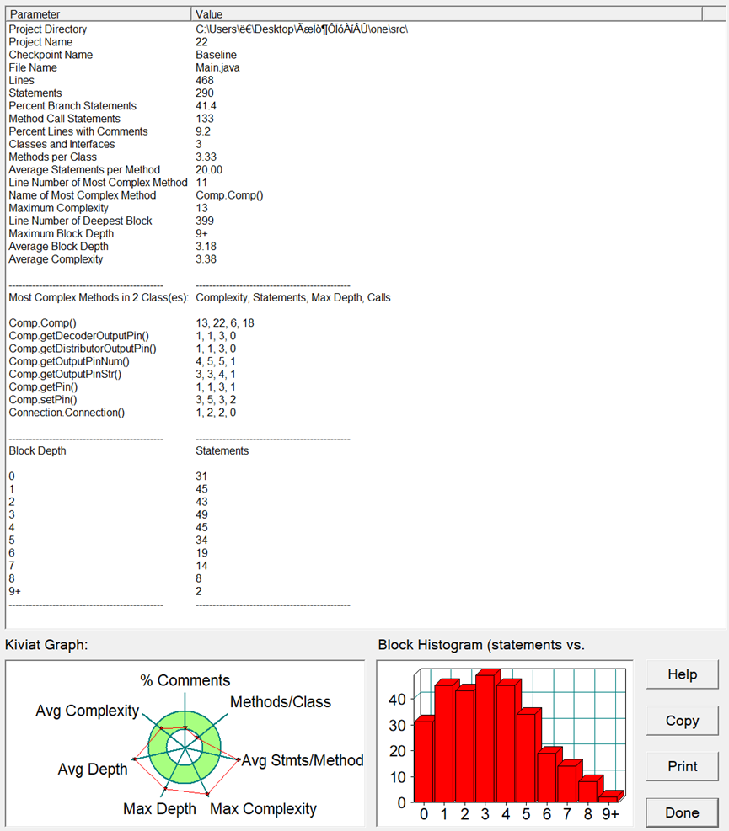Image resolution: width=729 pixels, height=831 pixels.
Task: Click the Avg Depth axis label
Action: pos(93,769)
